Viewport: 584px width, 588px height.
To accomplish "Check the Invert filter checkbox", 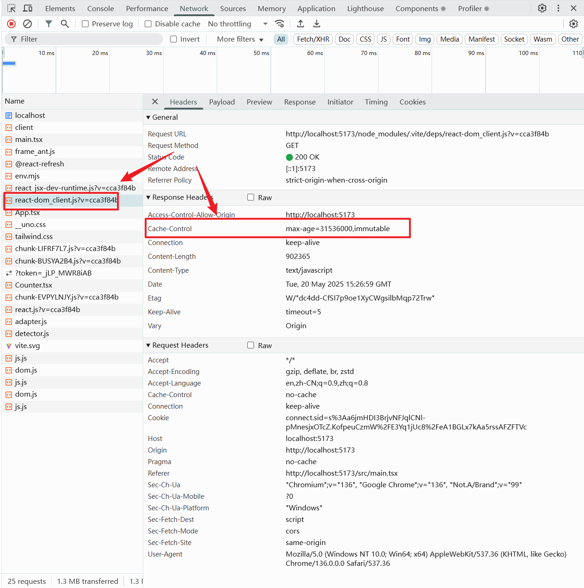I will coord(173,39).
